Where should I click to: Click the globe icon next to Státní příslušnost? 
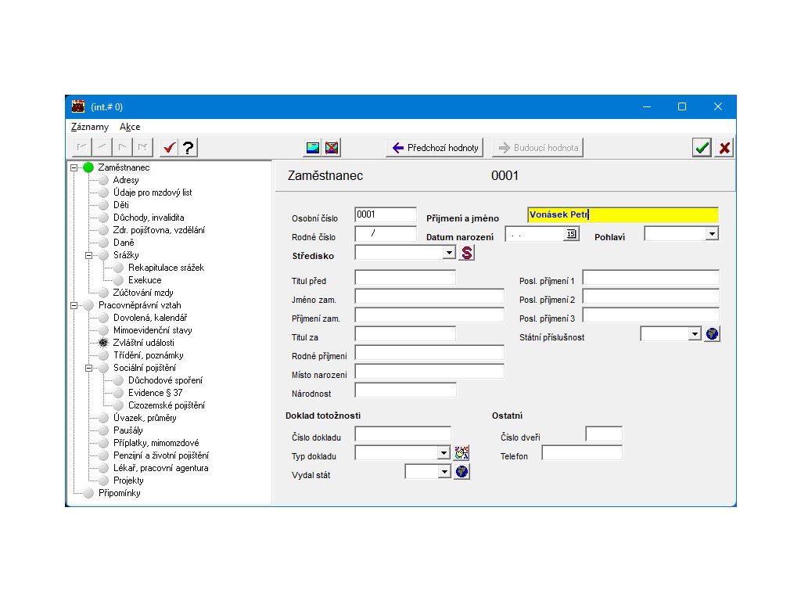712,334
